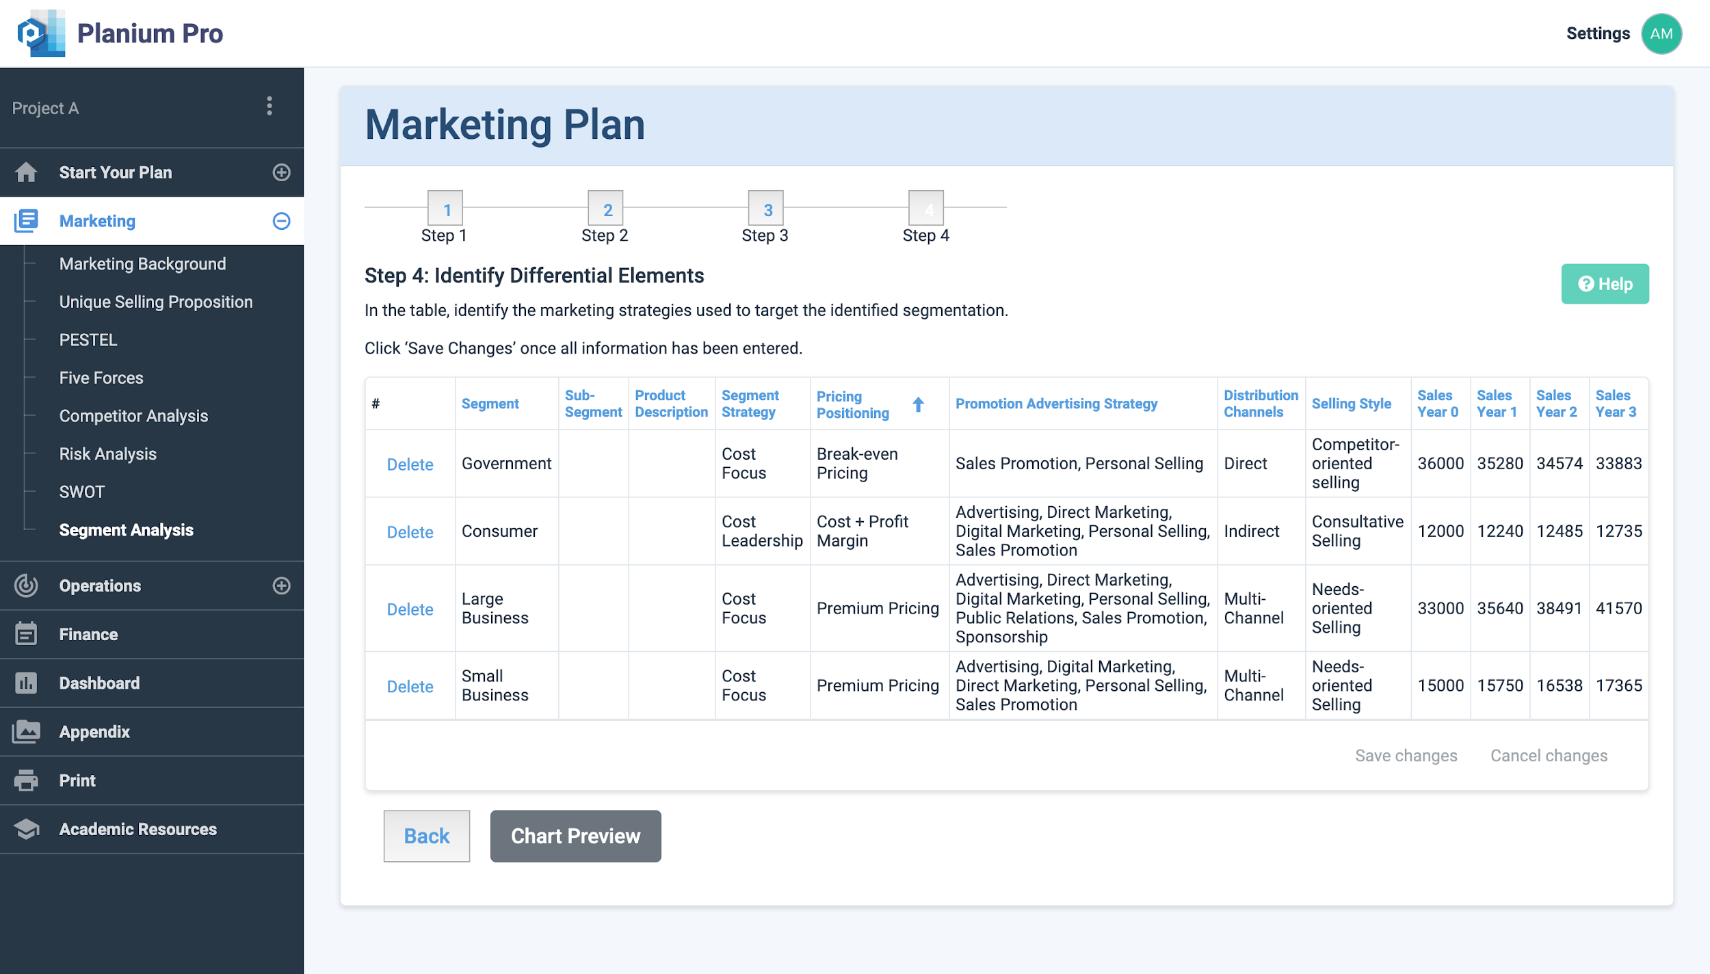
Task: Open the Five Forces page
Action: click(101, 378)
